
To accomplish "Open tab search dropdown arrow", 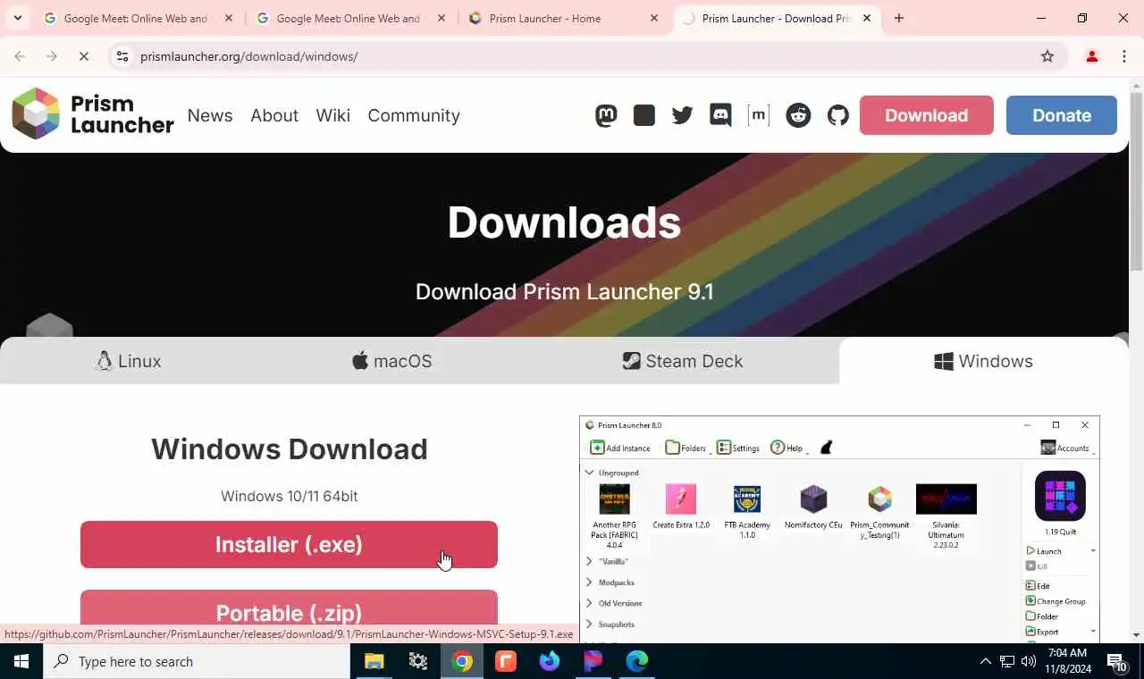I will point(17,18).
